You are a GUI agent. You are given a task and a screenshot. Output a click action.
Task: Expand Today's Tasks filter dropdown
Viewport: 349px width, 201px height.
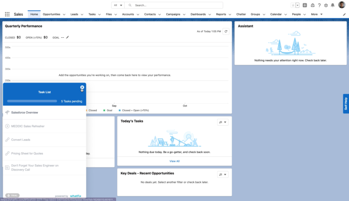click(223, 122)
